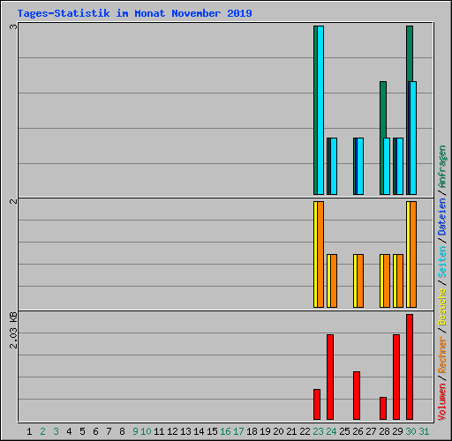Viewport: 452px width, 441px height.
Task: Click the red Volumen bar for day 24
Action: pyautogui.click(x=330, y=377)
